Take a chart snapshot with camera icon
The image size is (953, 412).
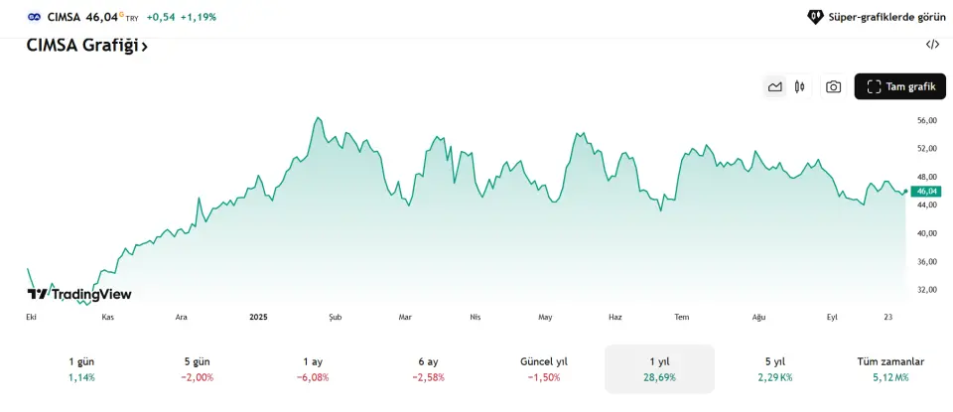pos(834,86)
